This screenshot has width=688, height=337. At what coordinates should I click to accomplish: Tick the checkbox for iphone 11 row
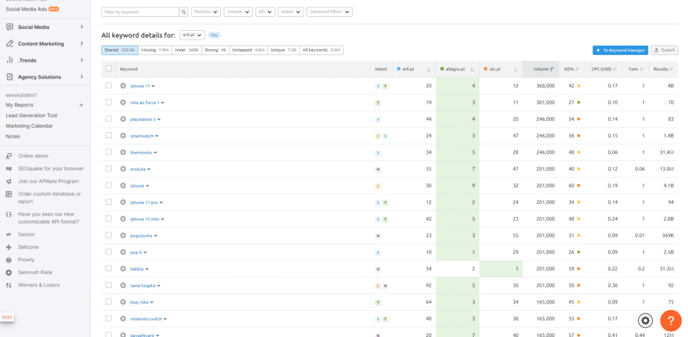pos(108,85)
